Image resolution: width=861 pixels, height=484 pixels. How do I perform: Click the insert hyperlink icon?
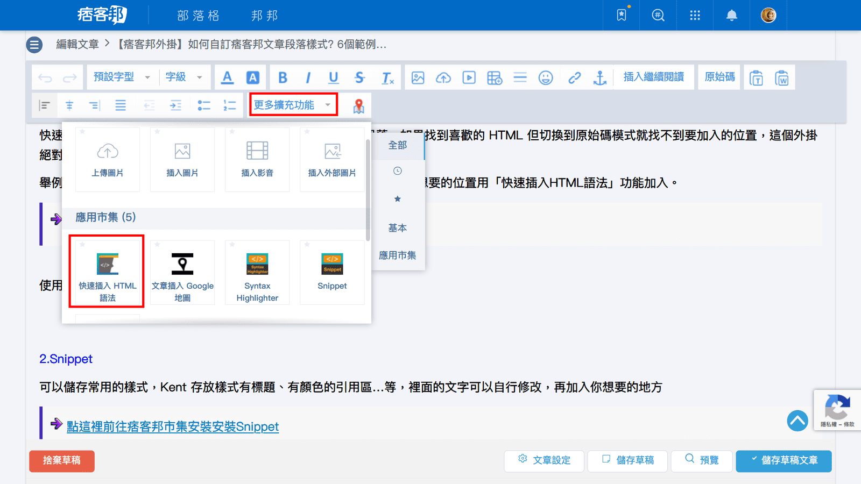pyautogui.click(x=574, y=78)
